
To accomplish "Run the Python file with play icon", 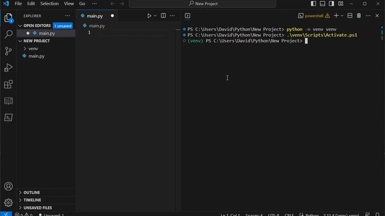I will [x=149, y=16].
